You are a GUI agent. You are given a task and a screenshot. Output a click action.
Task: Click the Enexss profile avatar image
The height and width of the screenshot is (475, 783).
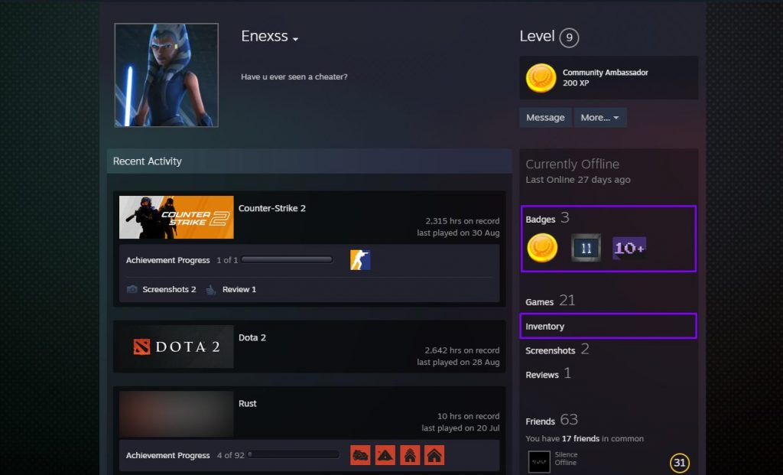[x=167, y=75]
